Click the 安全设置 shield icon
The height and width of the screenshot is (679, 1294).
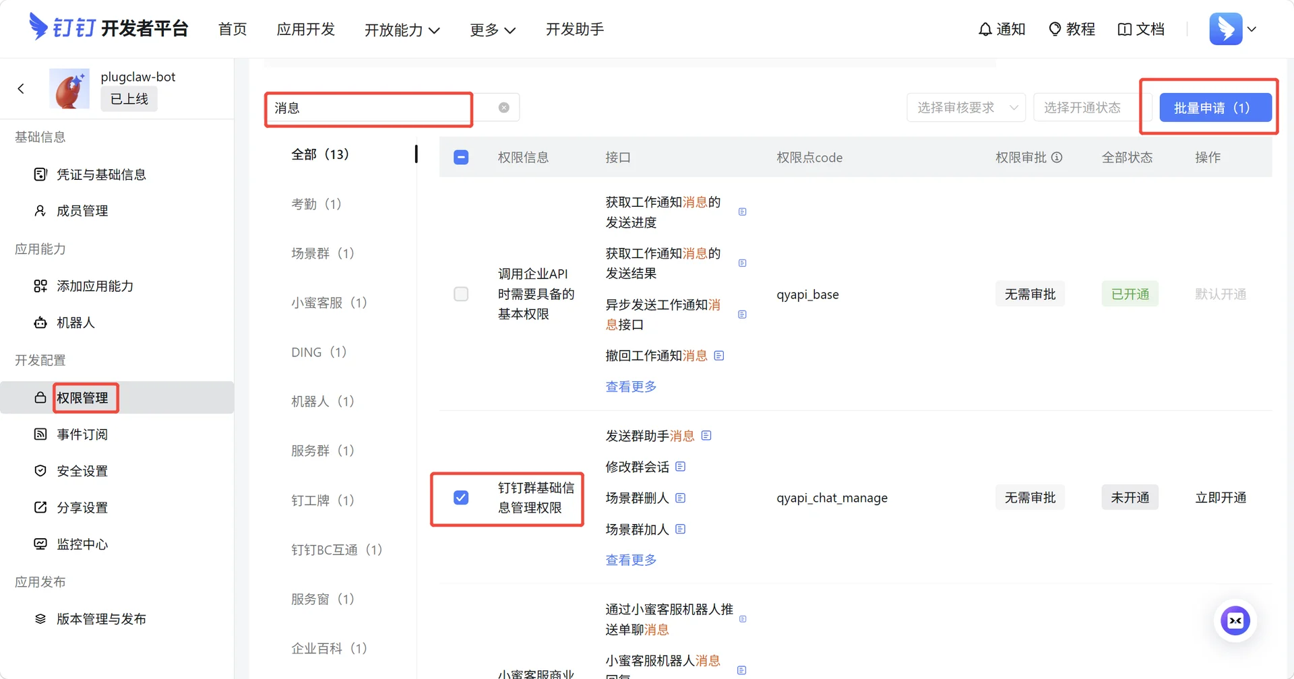tap(40, 471)
